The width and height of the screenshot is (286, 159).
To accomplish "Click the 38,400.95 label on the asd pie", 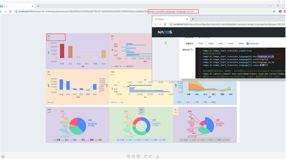I will point(92,124).
